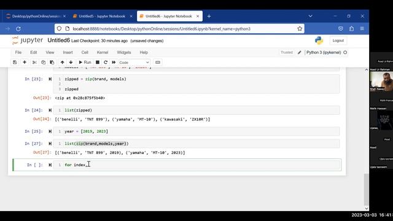The height and width of the screenshot is (221, 393).
Task: Restart the kernel icon
Action: pyautogui.click(x=106, y=62)
